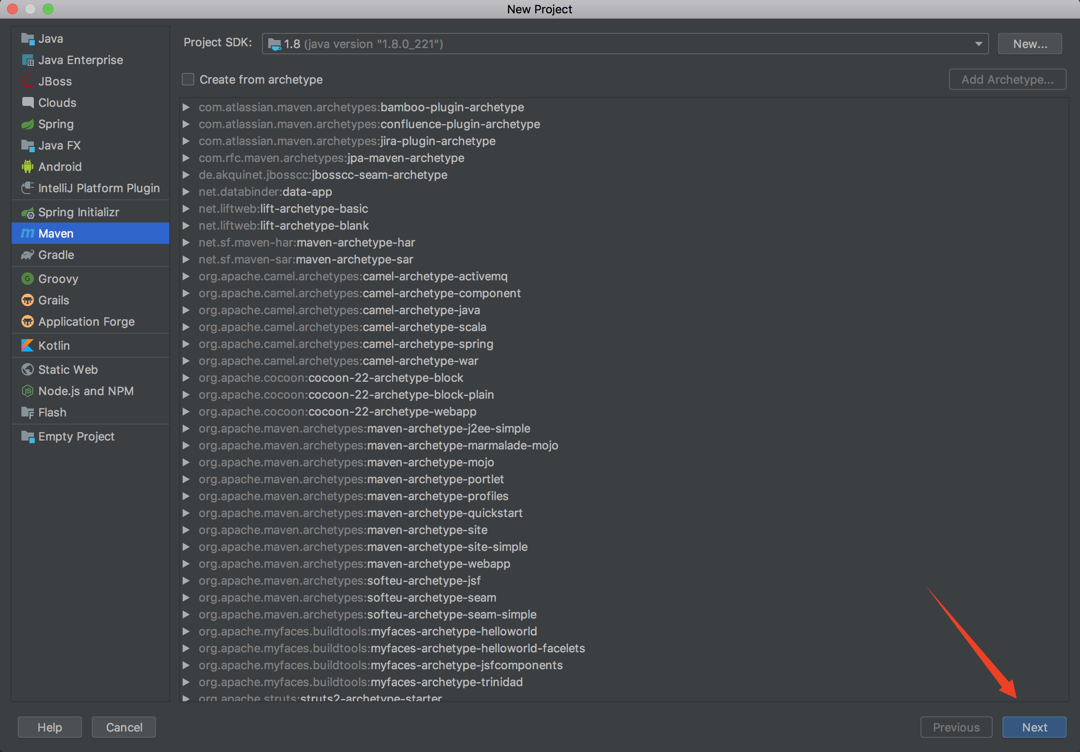Open Help for New Project
Image resolution: width=1080 pixels, height=752 pixels.
pyautogui.click(x=49, y=727)
